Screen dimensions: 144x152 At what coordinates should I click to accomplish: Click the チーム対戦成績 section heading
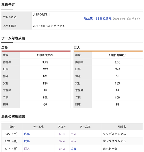click(x=13, y=38)
